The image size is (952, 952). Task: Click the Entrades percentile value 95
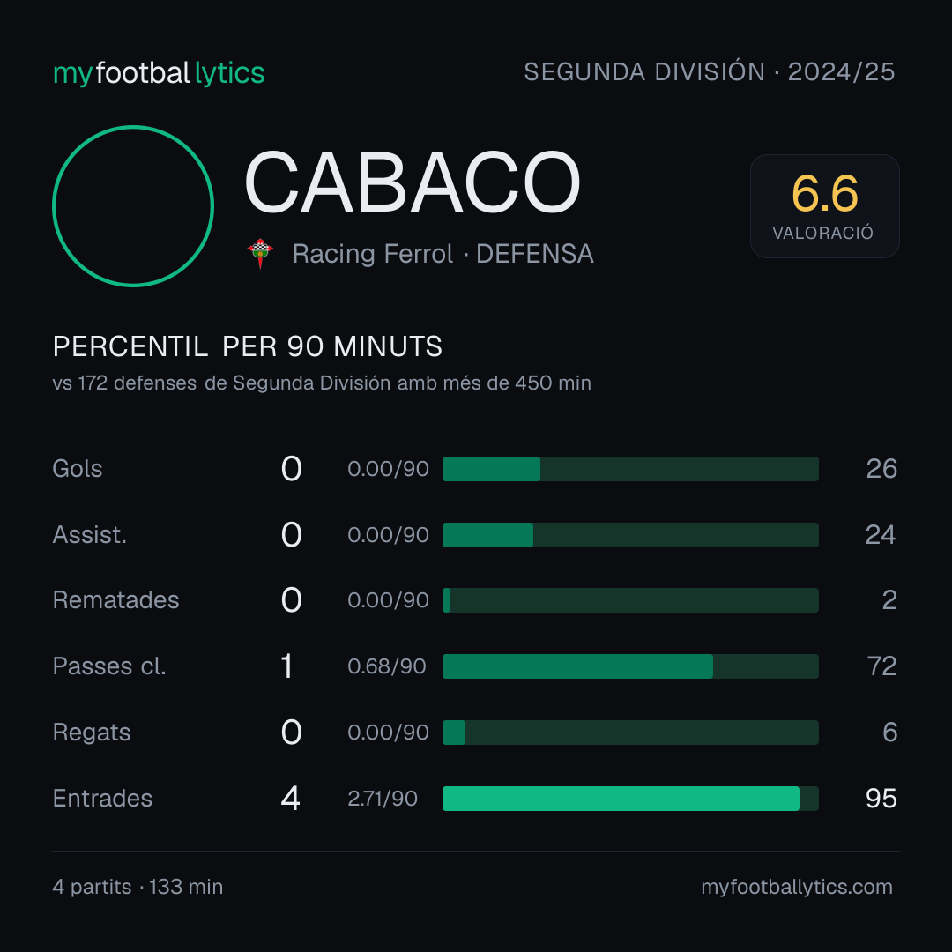tap(881, 799)
